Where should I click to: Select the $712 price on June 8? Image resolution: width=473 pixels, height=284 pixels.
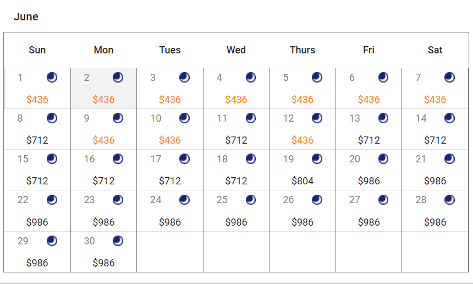tap(37, 140)
